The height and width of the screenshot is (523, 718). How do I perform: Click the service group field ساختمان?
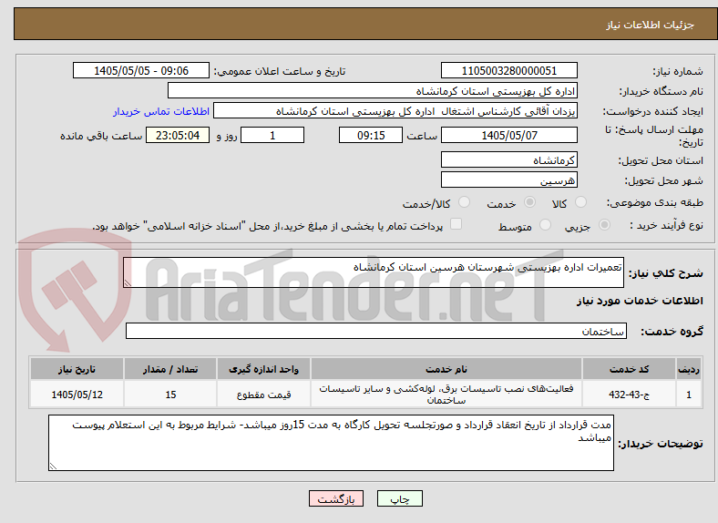(x=376, y=331)
